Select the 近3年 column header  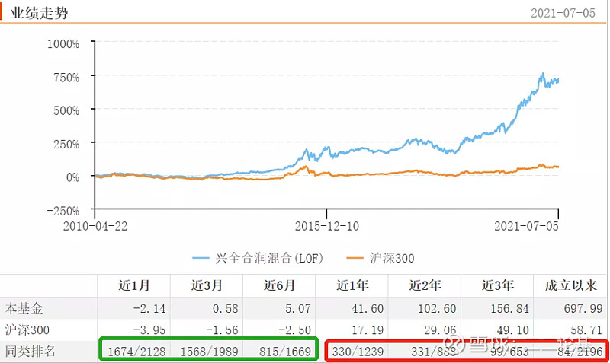[x=496, y=285]
